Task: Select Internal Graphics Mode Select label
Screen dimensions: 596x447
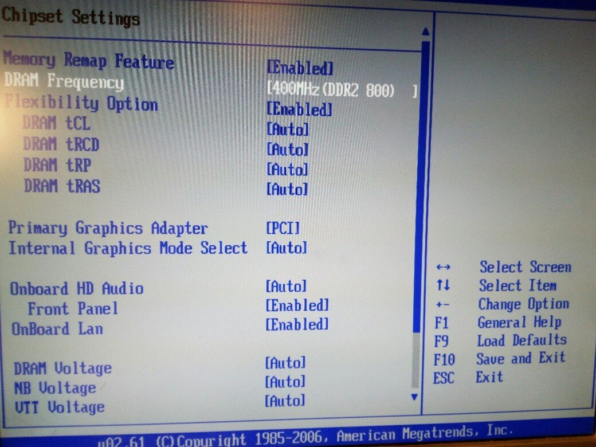Action: [x=128, y=248]
